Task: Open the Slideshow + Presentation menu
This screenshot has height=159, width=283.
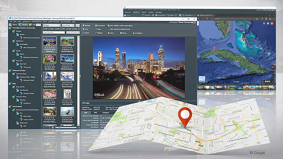Action: (32, 22)
